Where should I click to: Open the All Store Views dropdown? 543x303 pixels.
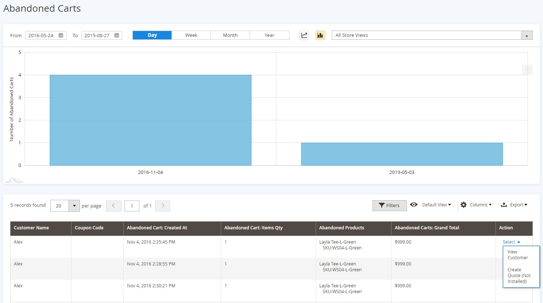coord(432,35)
